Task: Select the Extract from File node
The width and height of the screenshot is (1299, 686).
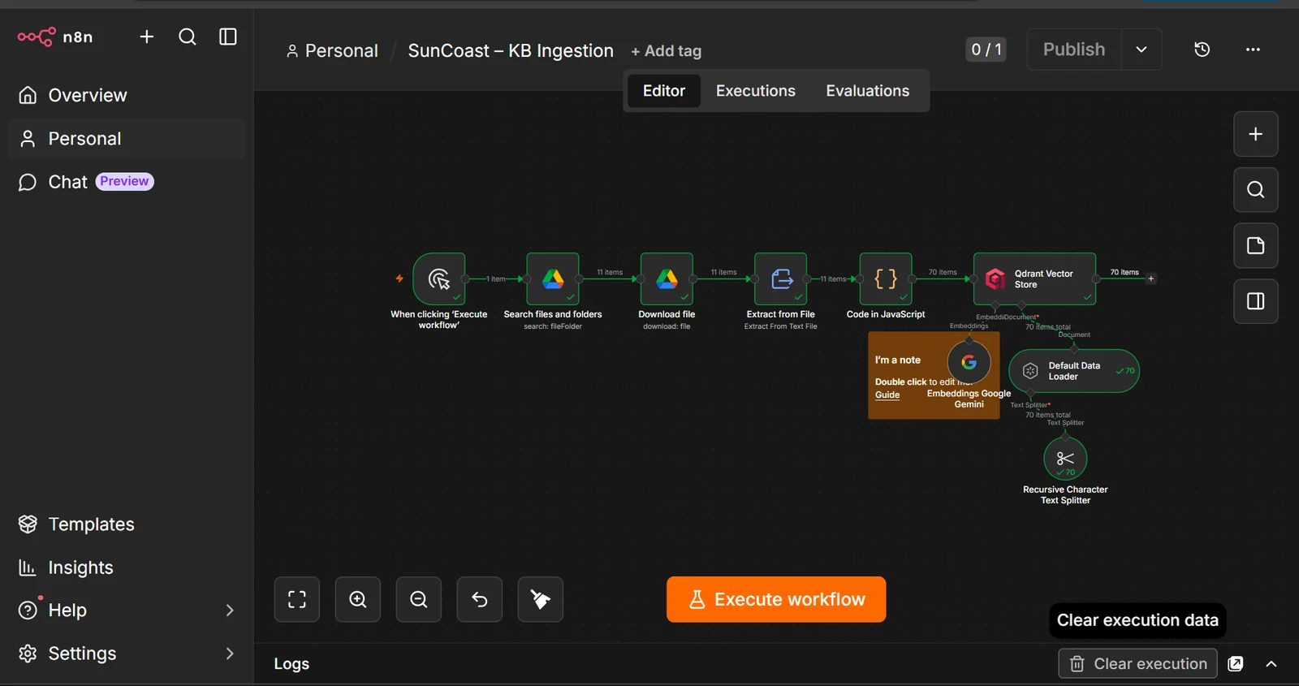Action: [781, 278]
